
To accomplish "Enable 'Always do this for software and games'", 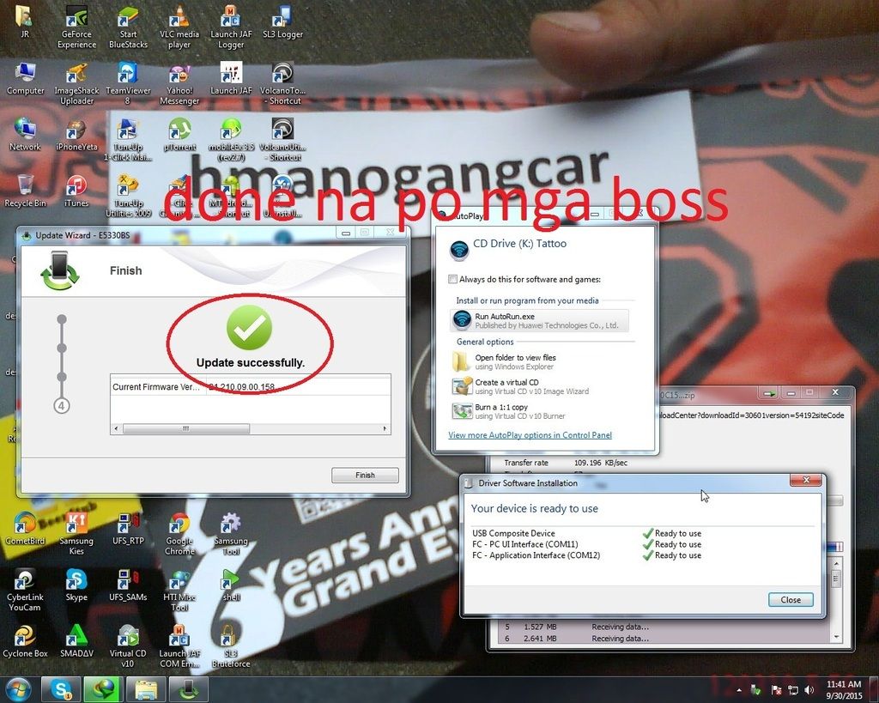I will [x=453, y=279].
